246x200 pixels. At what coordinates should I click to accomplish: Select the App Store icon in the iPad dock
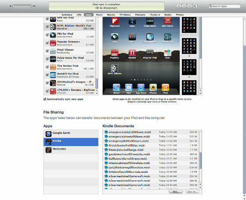(141, 88)
